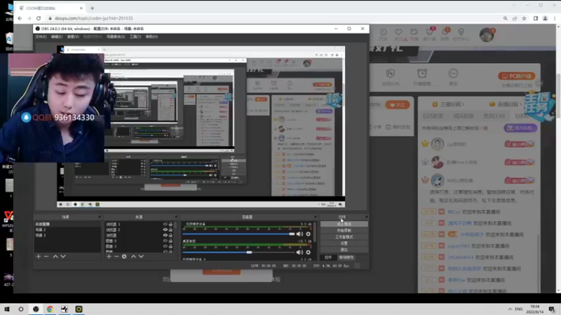Move the selected scene up
This screenshot has width=561, height=315.
55,256
